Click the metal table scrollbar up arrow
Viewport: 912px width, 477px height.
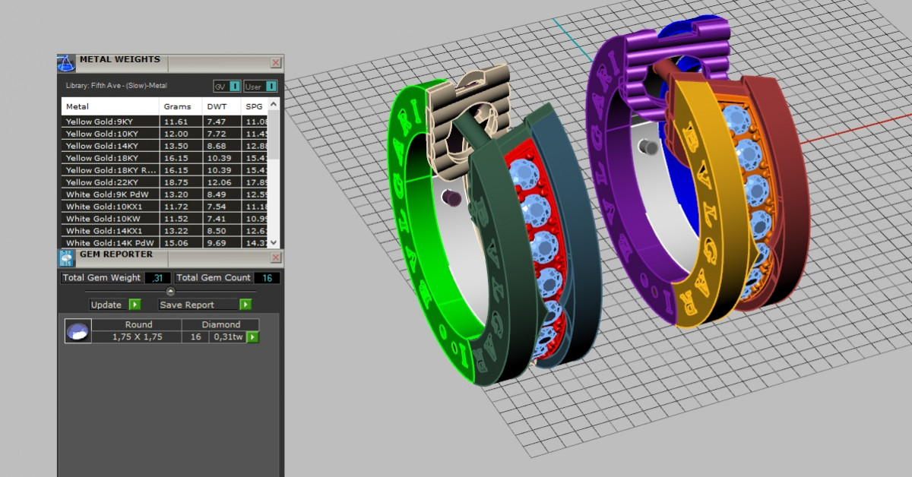coord(274,103)
